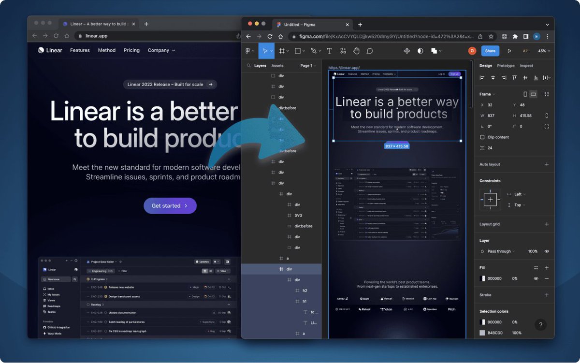Viewport: 580px width, 363px height.
Task: Click the blue Share button
Action: tap(490, 51)
